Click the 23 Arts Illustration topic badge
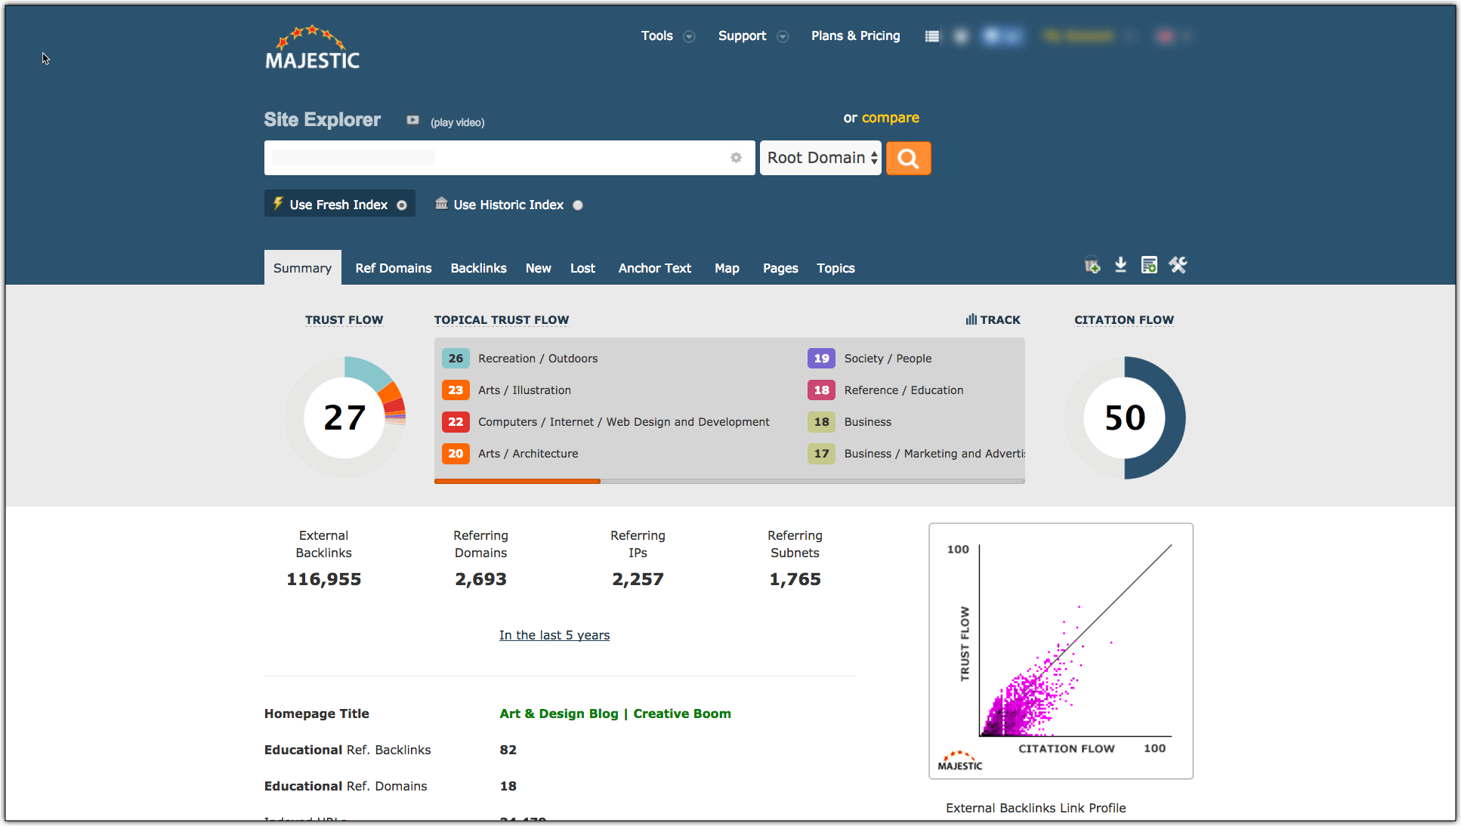Viewport: 1461px width, 826px height. point(456,390)
